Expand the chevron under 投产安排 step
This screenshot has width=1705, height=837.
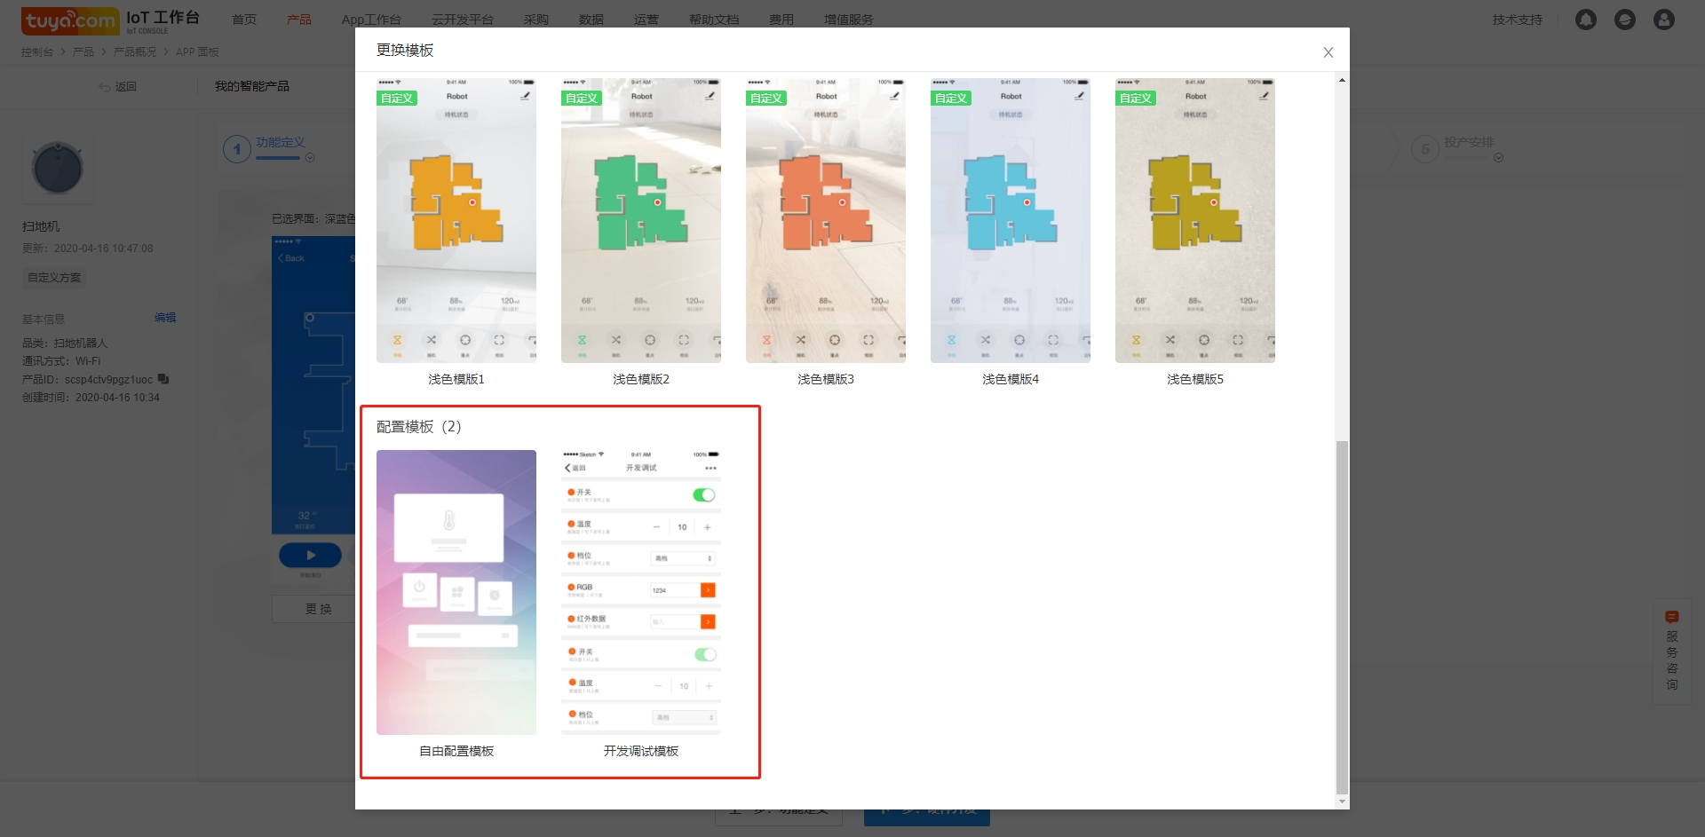tap(1498, 158)
